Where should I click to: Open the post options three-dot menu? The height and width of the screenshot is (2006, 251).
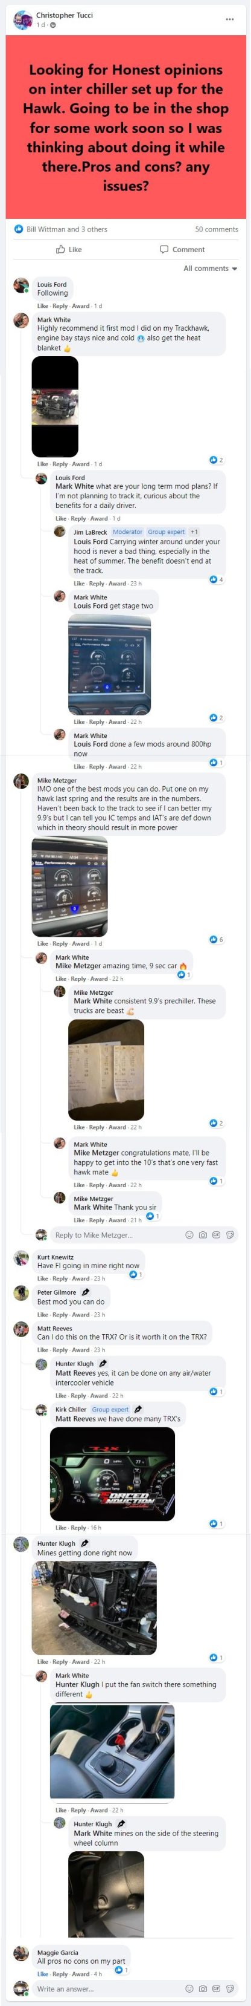[x=229, y=19]
